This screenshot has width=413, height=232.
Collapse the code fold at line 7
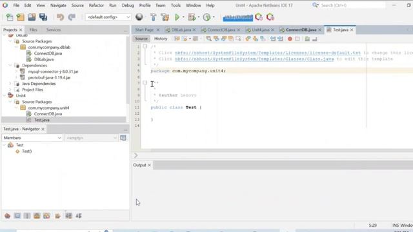click(x=145, y=82)
